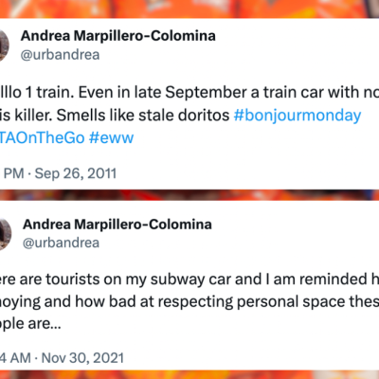Open the profile picture on the Nov 30, 2021 tweet
Viewport: 379px width, 379px height.
click(6, 234)
